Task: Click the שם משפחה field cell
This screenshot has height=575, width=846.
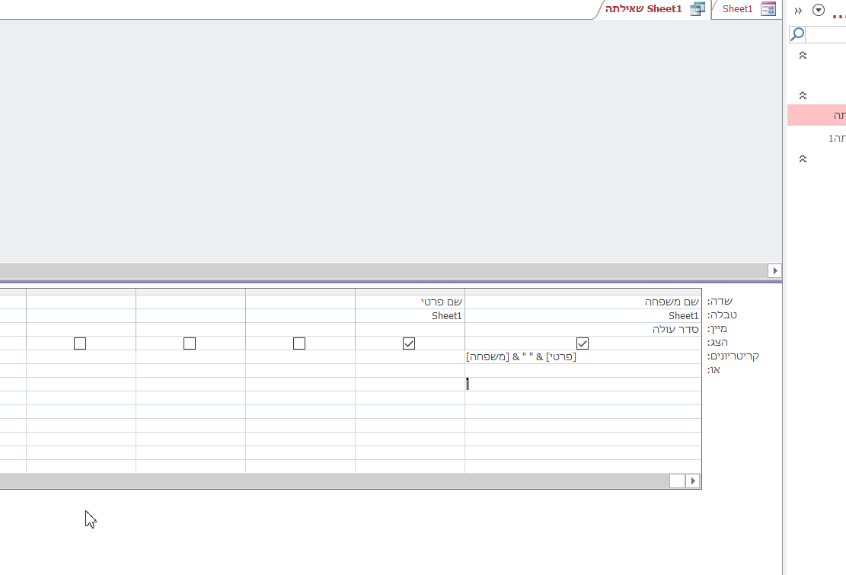Action: tap(583, 302)
